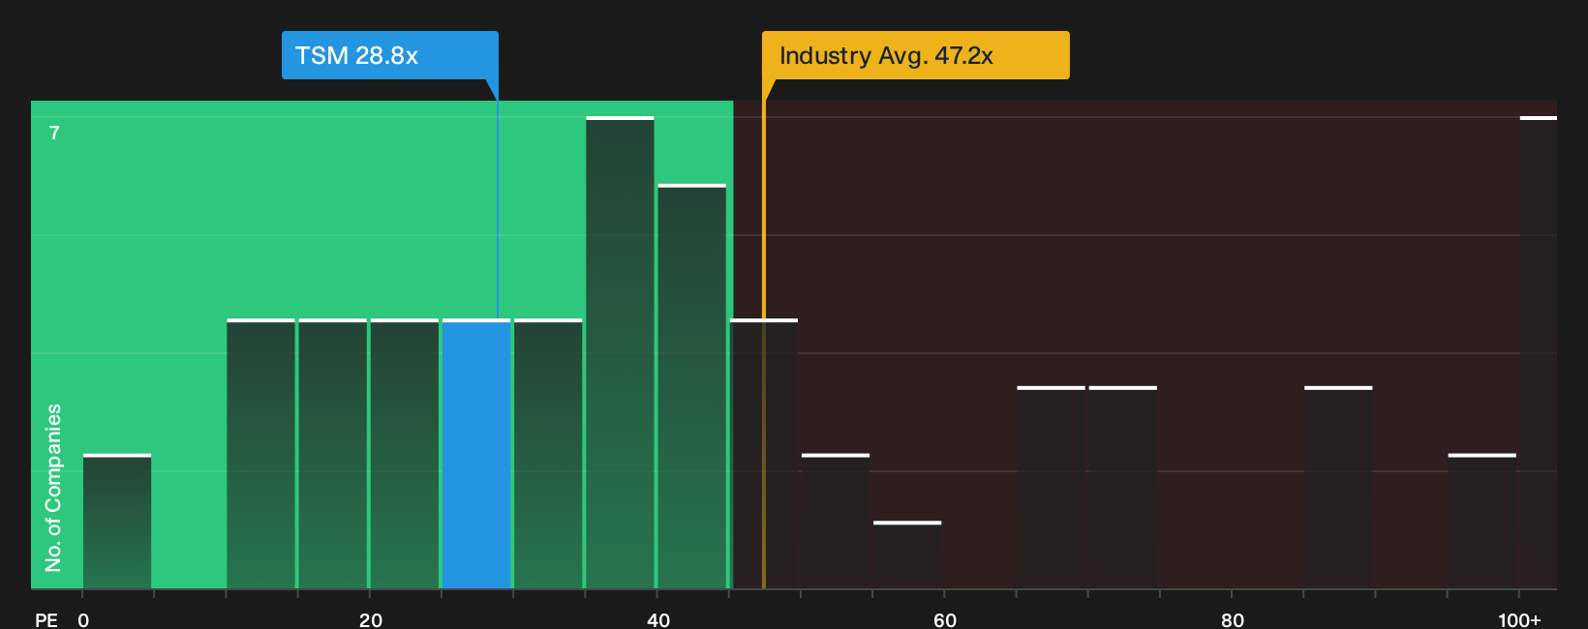
Task: Select the bar for PE 20 to 25
Action: pyautogui.click(x=405, y=454)
